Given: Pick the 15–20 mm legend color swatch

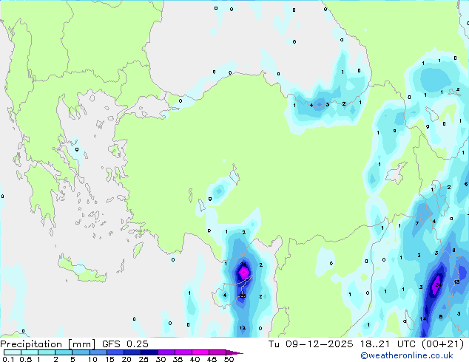Looking at the screenshot, I should [115, 352].
